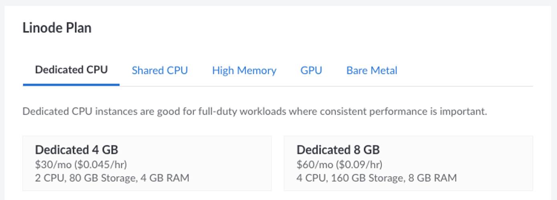Switch to the Shared CPU tab
Viewport: 557px width, 200px height.
click(160, 70)
